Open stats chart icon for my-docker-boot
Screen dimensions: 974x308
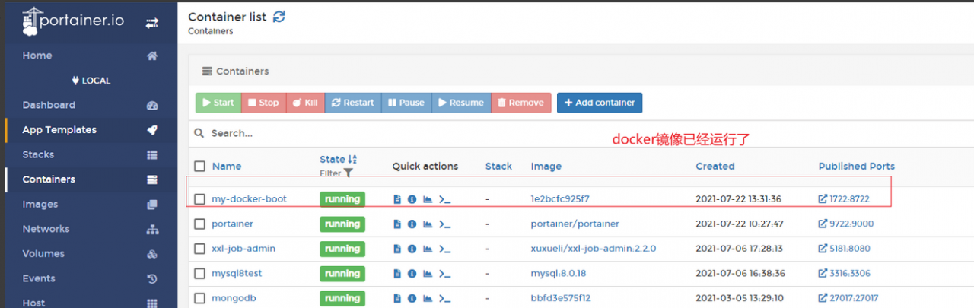point(428,199)
